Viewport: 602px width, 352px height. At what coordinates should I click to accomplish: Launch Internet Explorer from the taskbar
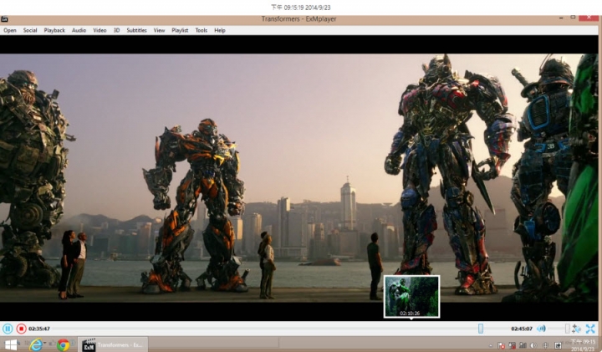coord(36,344)
